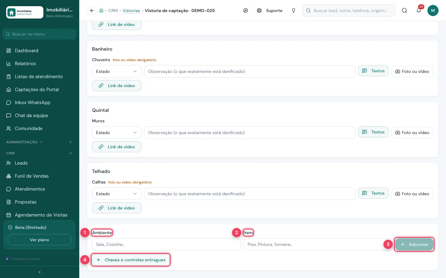The width and height of the screenshot is (446, 278).
Task: Open Propostas page
Action: tap(39, 202)
